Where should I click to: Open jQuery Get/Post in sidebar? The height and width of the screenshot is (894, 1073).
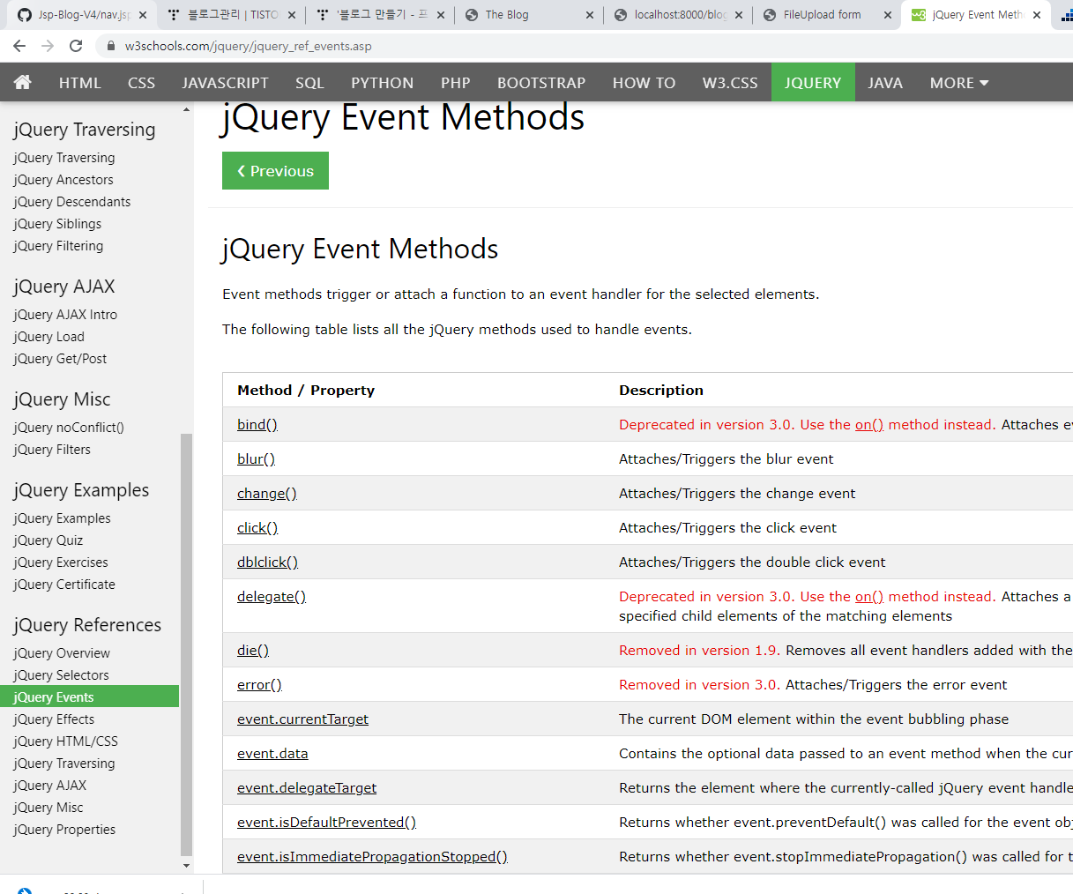point(60,358)
